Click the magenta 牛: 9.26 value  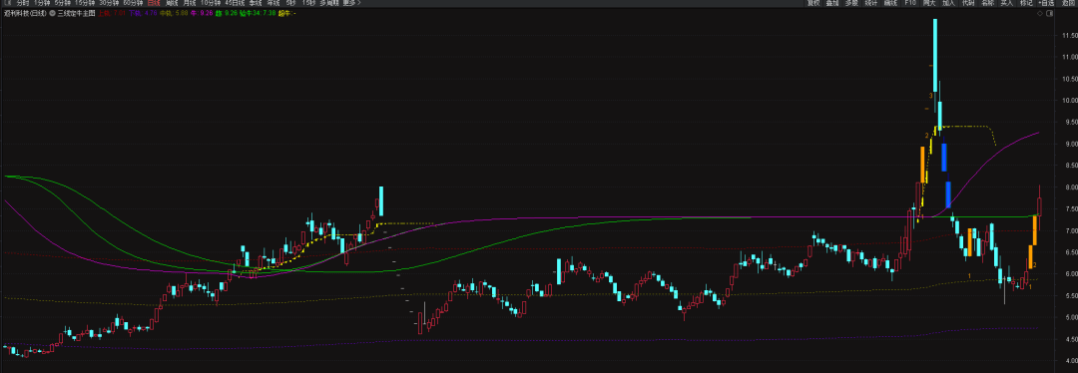tap(201, 13)
